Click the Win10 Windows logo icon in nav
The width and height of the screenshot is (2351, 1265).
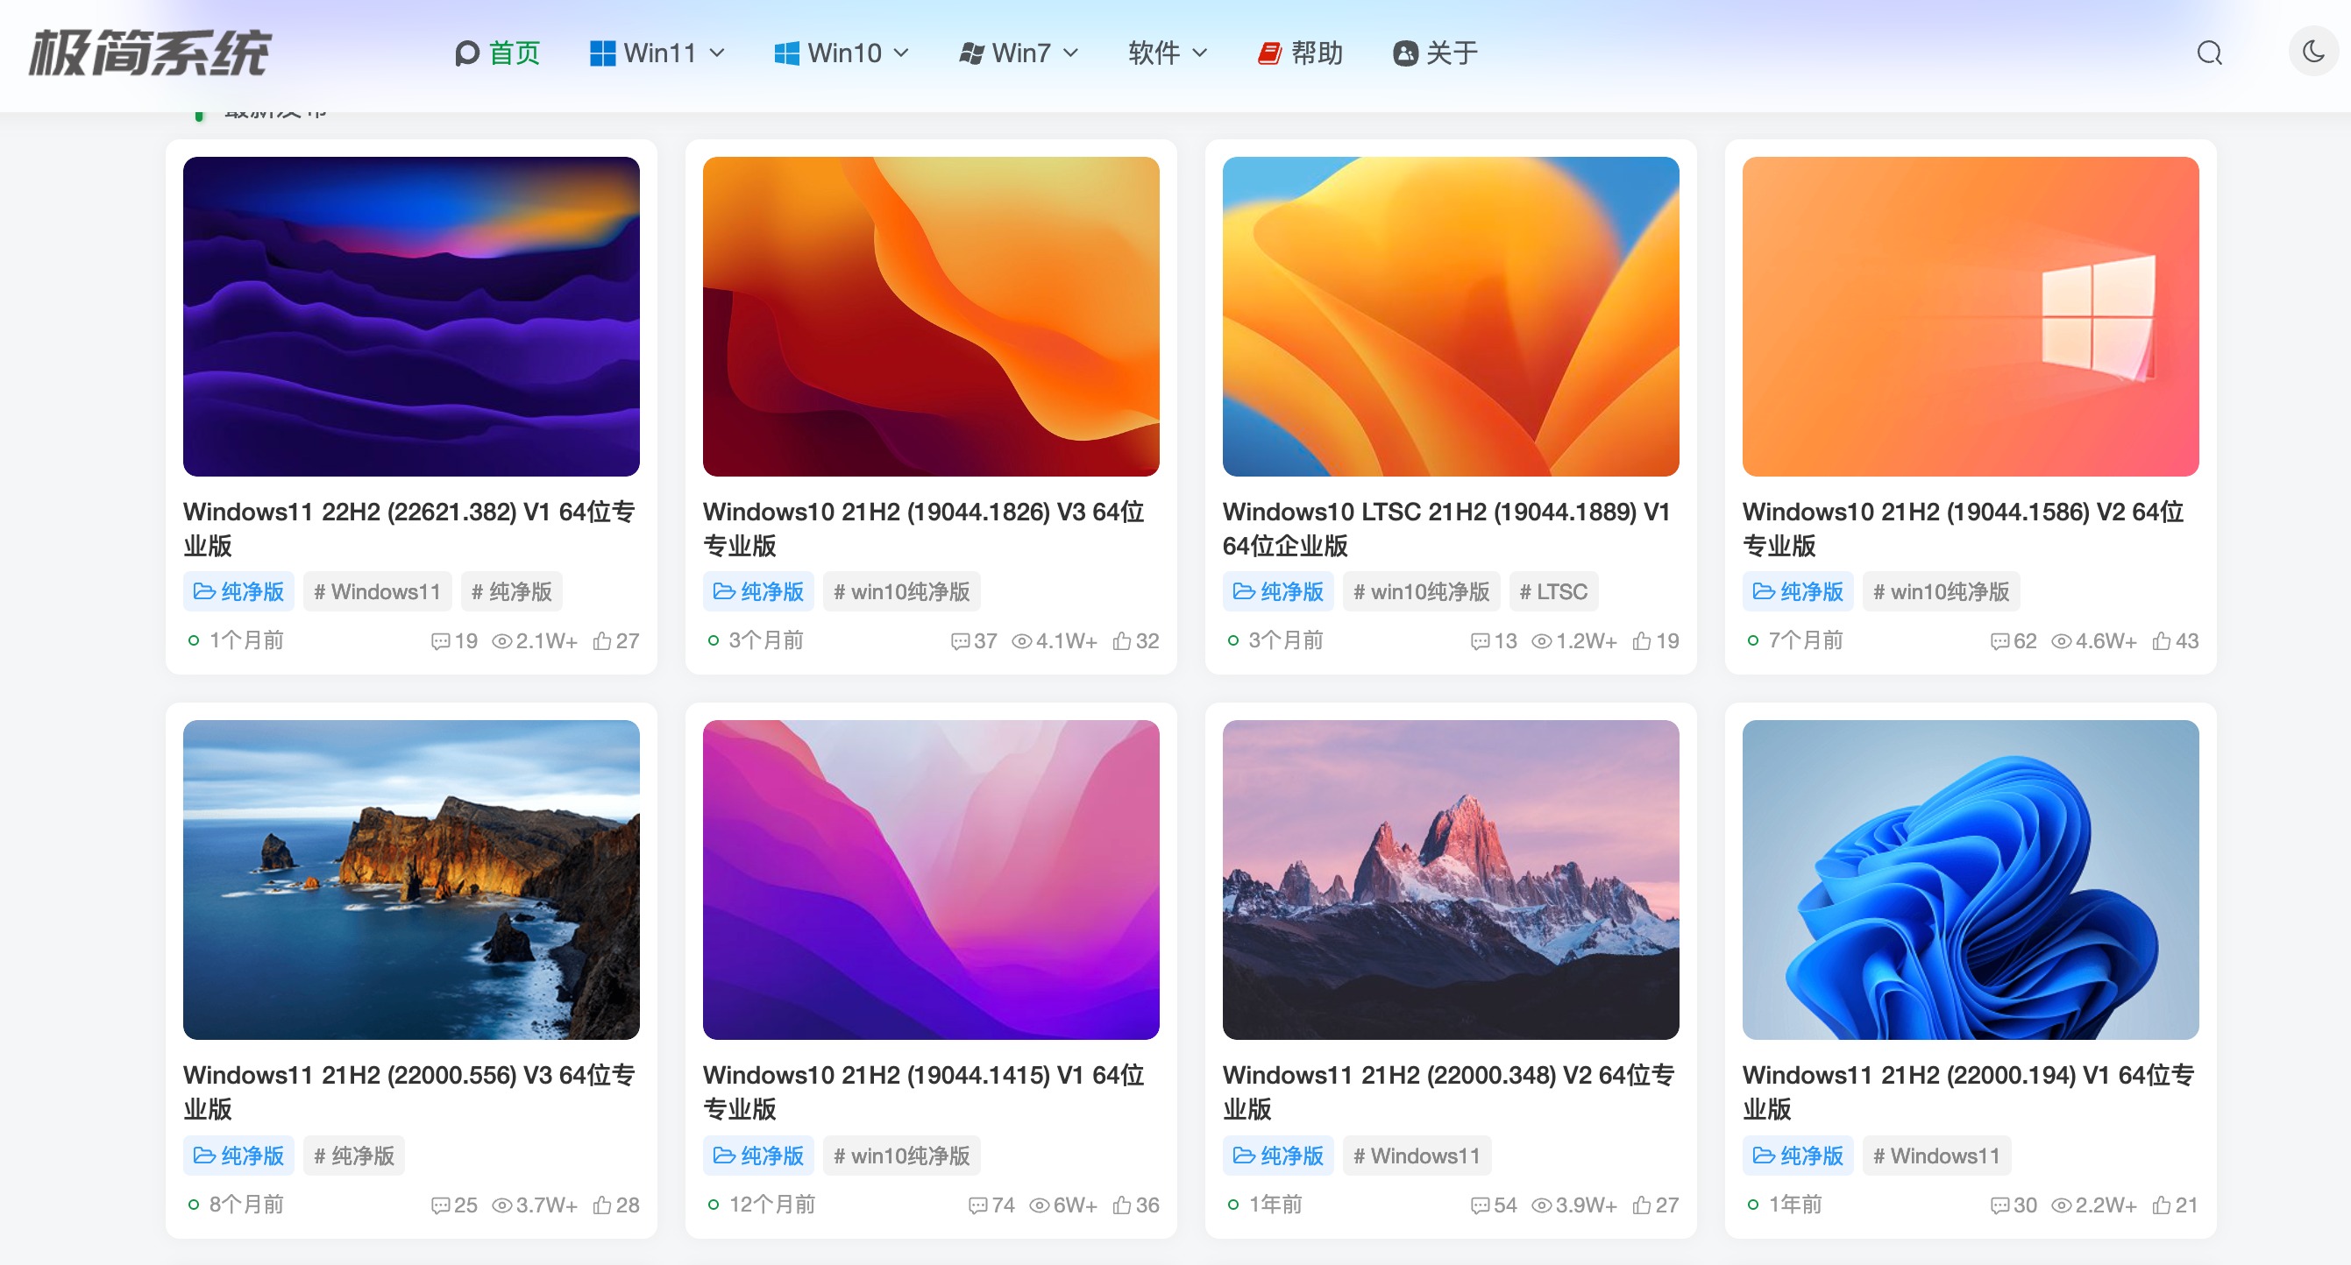click(x=786, y=53)
